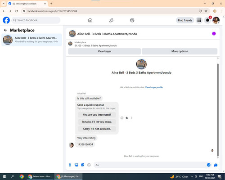
Task: Click the View buyer button
Action: 104,51
